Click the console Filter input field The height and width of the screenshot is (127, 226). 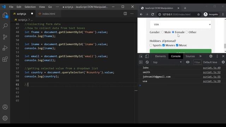[x=197, y=62]
